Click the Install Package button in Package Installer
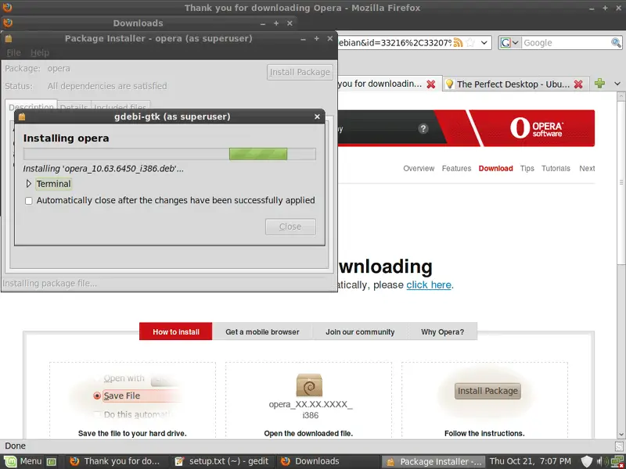Viewport: 626px width, 469px height. click(300, 72)
